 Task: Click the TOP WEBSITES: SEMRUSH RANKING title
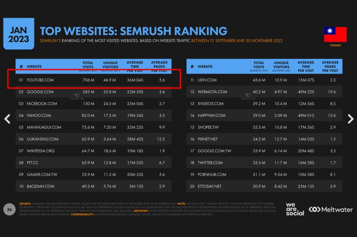(x=134, y=31)
